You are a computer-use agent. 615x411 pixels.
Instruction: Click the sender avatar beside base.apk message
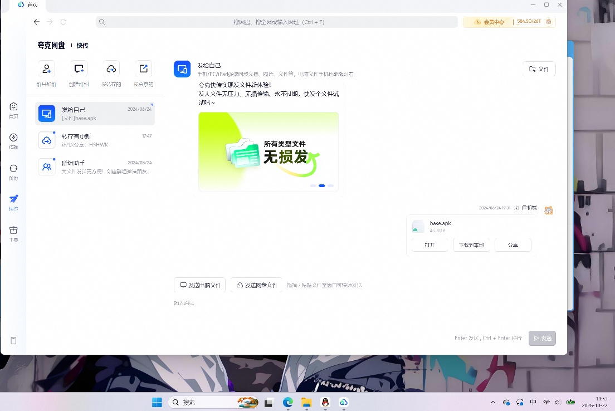[548, 211]
